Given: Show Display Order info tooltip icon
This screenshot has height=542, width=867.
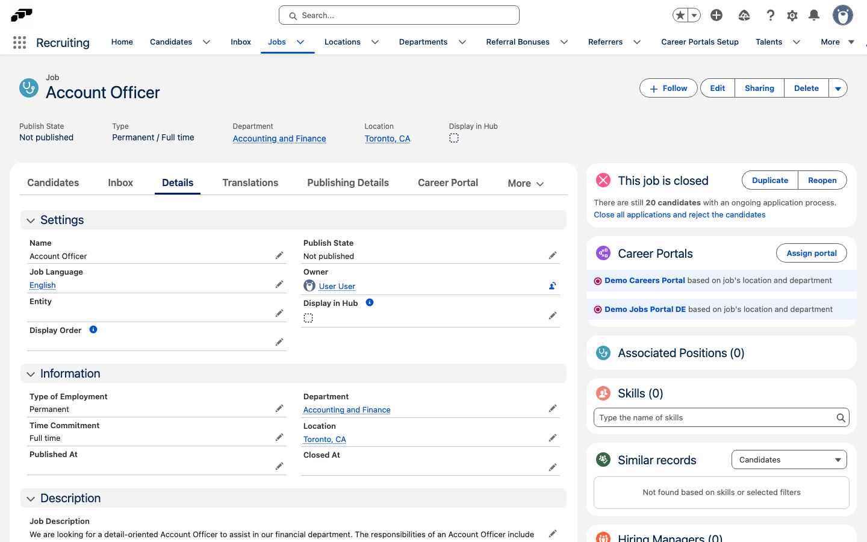Looking at the screenshot, I should coord(93,329).
